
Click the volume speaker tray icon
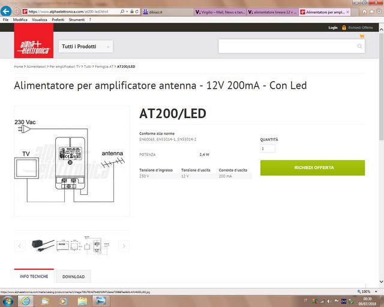[329, 301]
